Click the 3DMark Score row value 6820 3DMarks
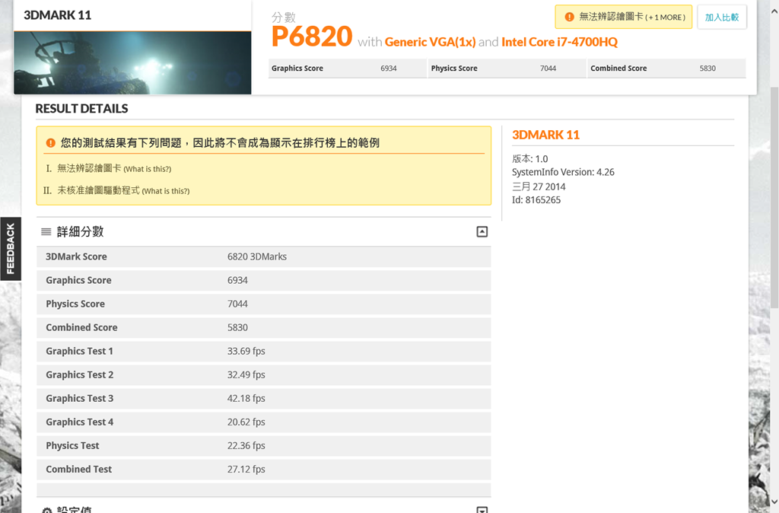Viewport: 779px width, 513px height. (x=257, y=256)
